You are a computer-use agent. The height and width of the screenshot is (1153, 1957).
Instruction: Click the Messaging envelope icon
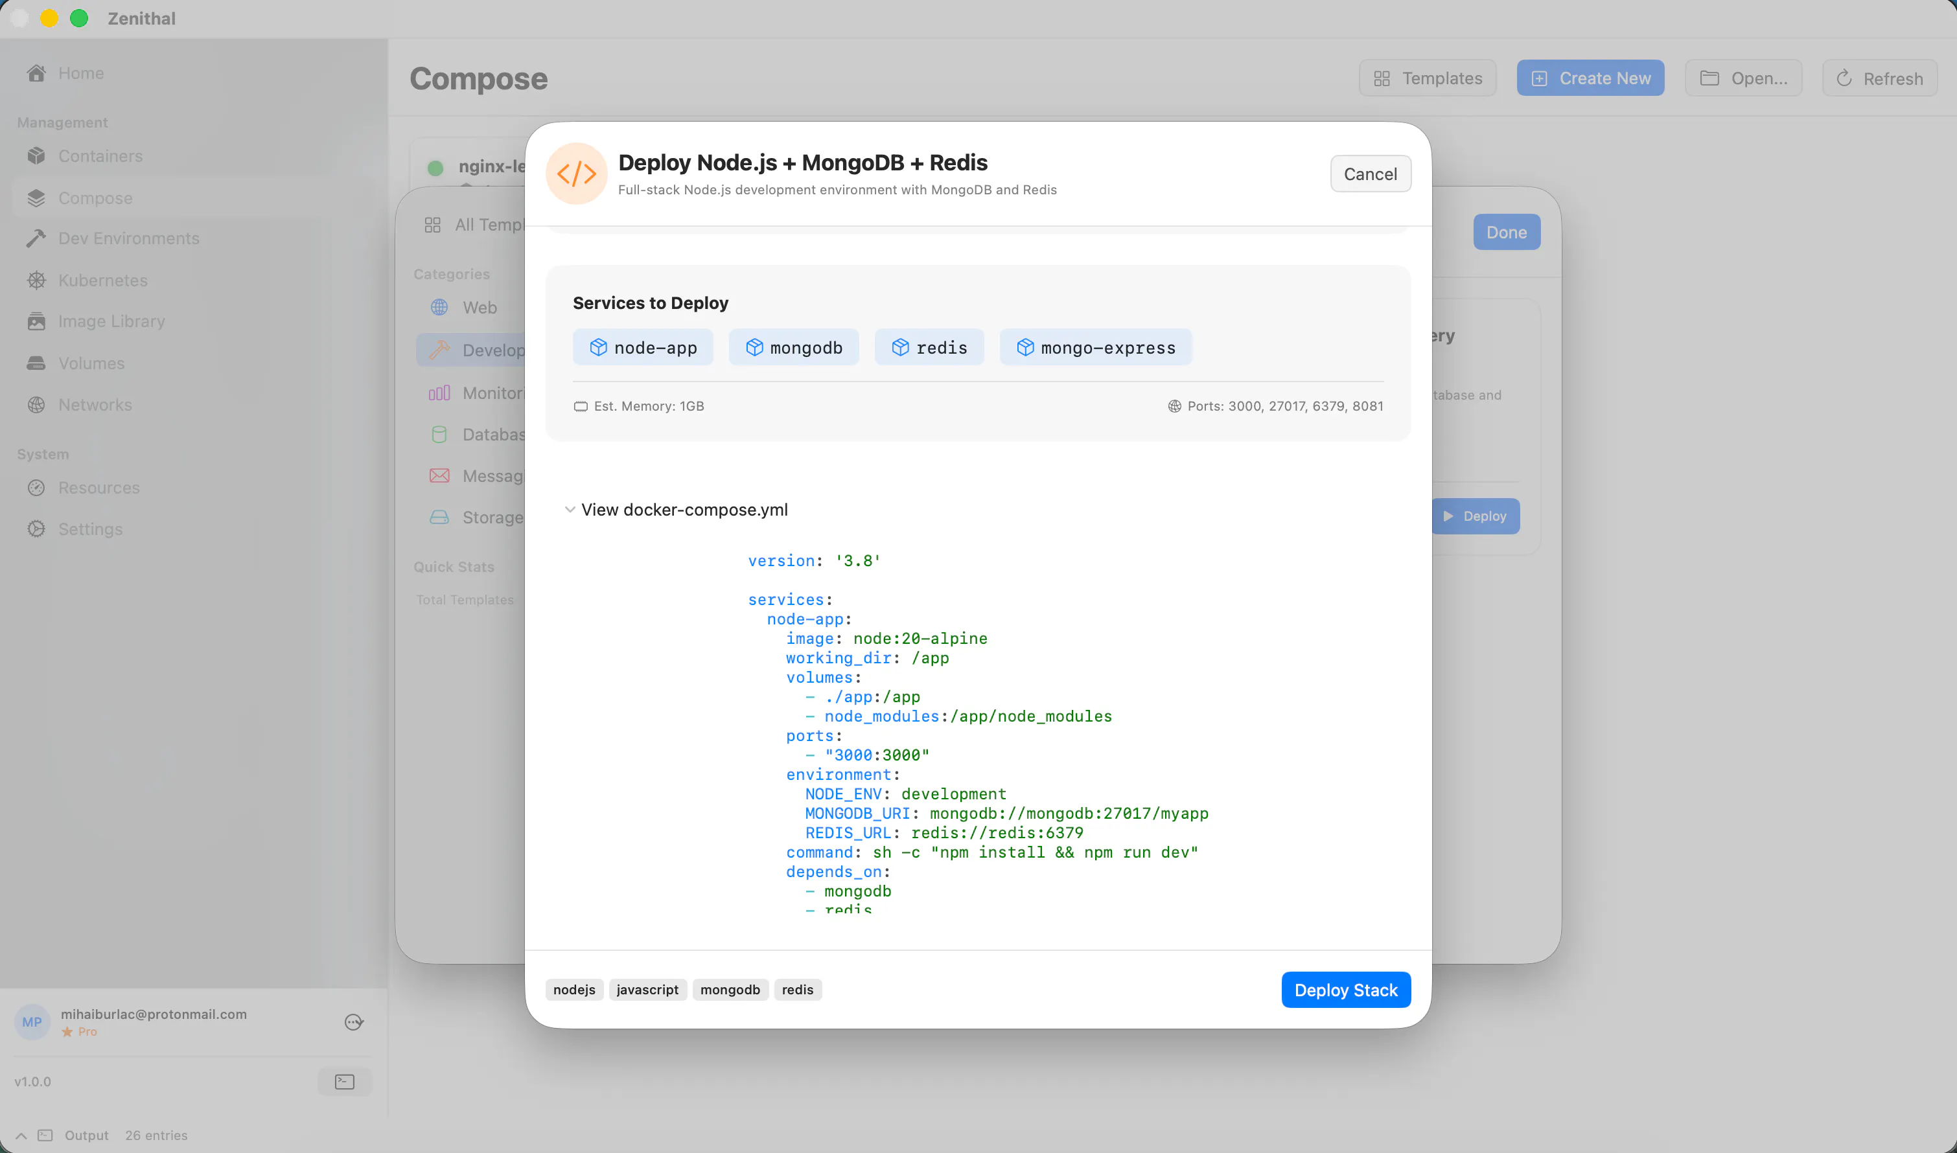(439, 475)
